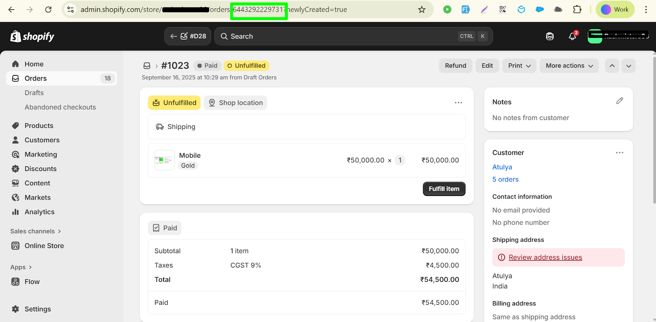Open Customer card three-dot menu
The image size is (656, 322).
(x=620, y=152)
